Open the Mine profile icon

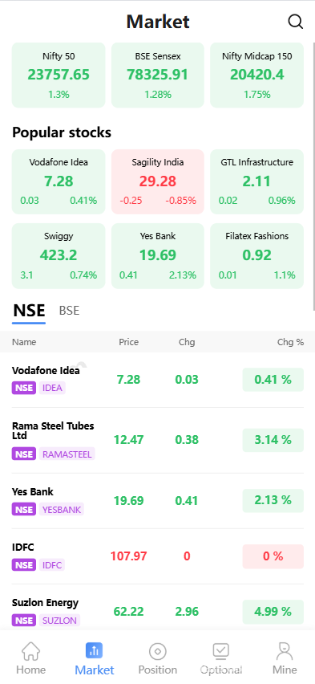tap(285, 651)
